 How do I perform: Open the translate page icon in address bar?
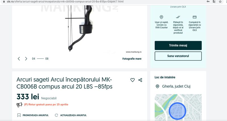pos(214,2)
